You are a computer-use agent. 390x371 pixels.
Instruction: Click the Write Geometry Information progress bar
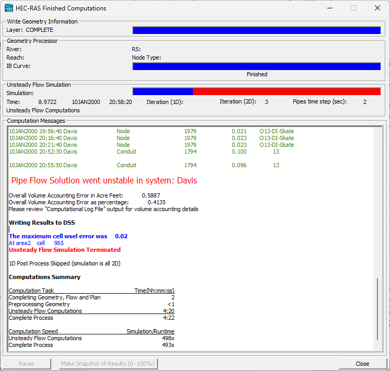click(x=257, y=30)
